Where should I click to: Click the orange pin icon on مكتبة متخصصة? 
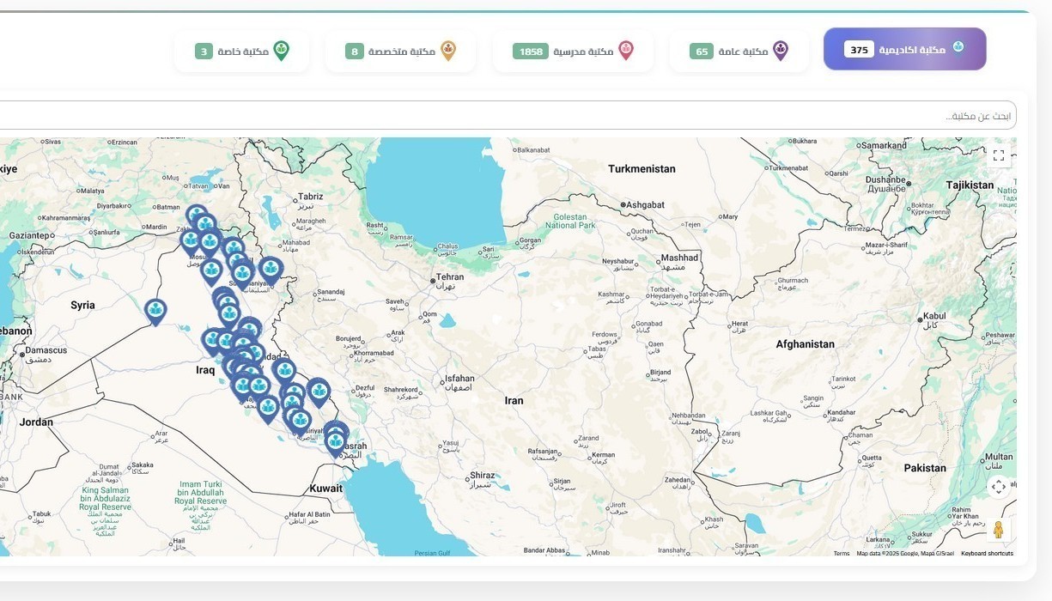tap(448, 51)
